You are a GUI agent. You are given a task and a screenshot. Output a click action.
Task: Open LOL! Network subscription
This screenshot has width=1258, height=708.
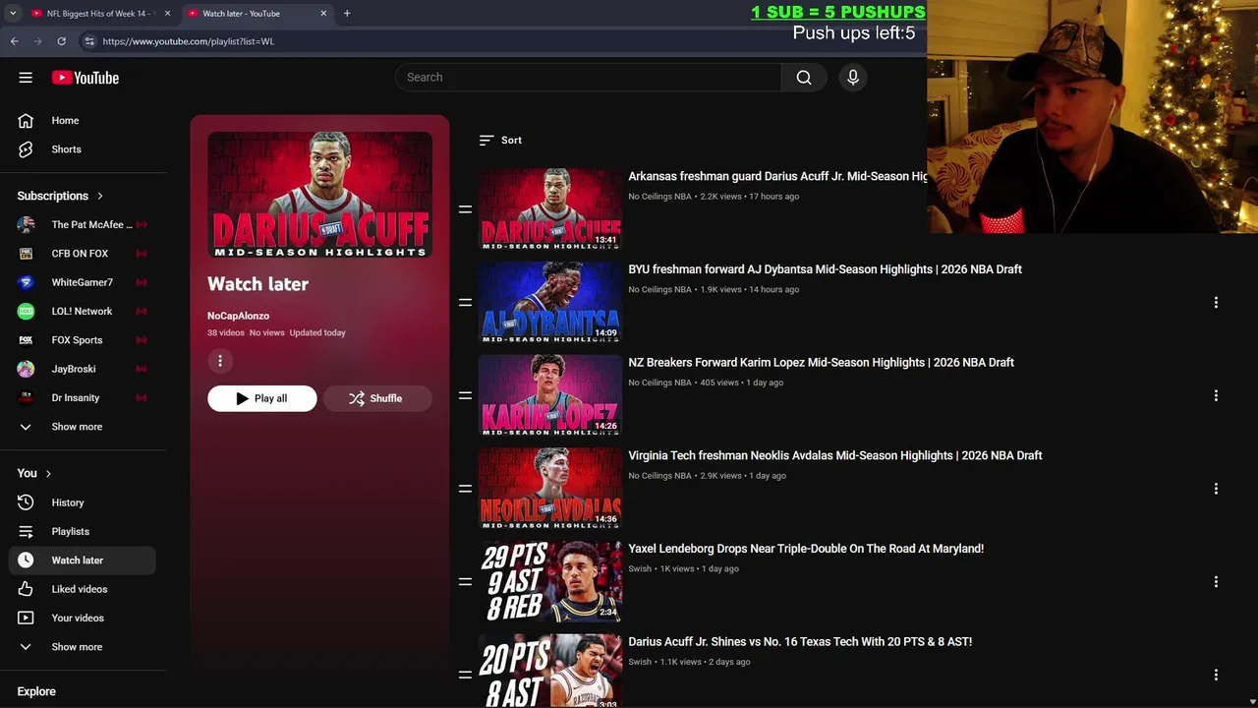point(83,311)
